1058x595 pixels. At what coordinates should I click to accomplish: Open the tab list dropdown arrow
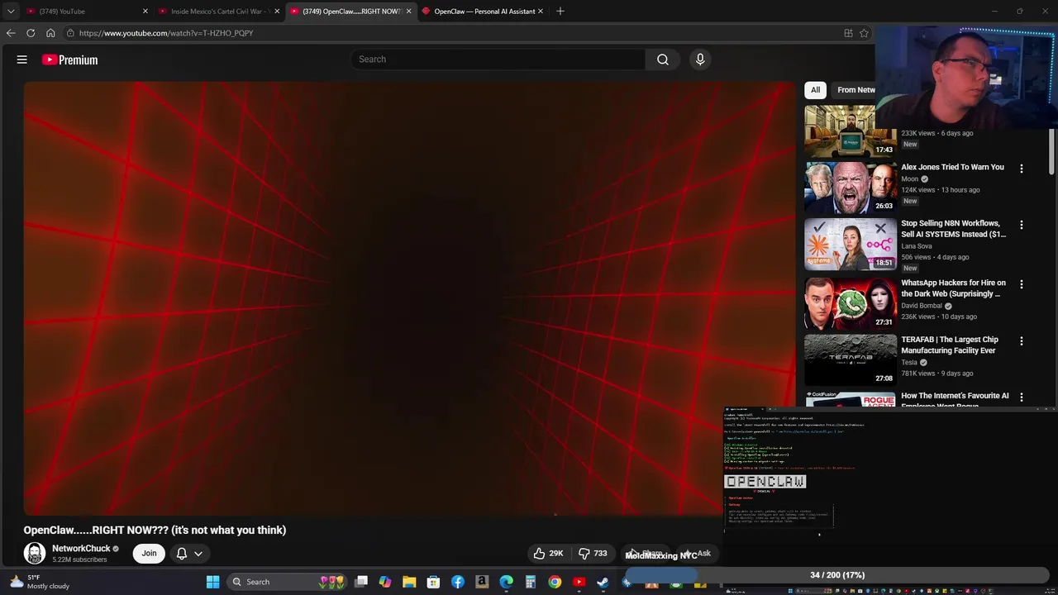point(11,11)
